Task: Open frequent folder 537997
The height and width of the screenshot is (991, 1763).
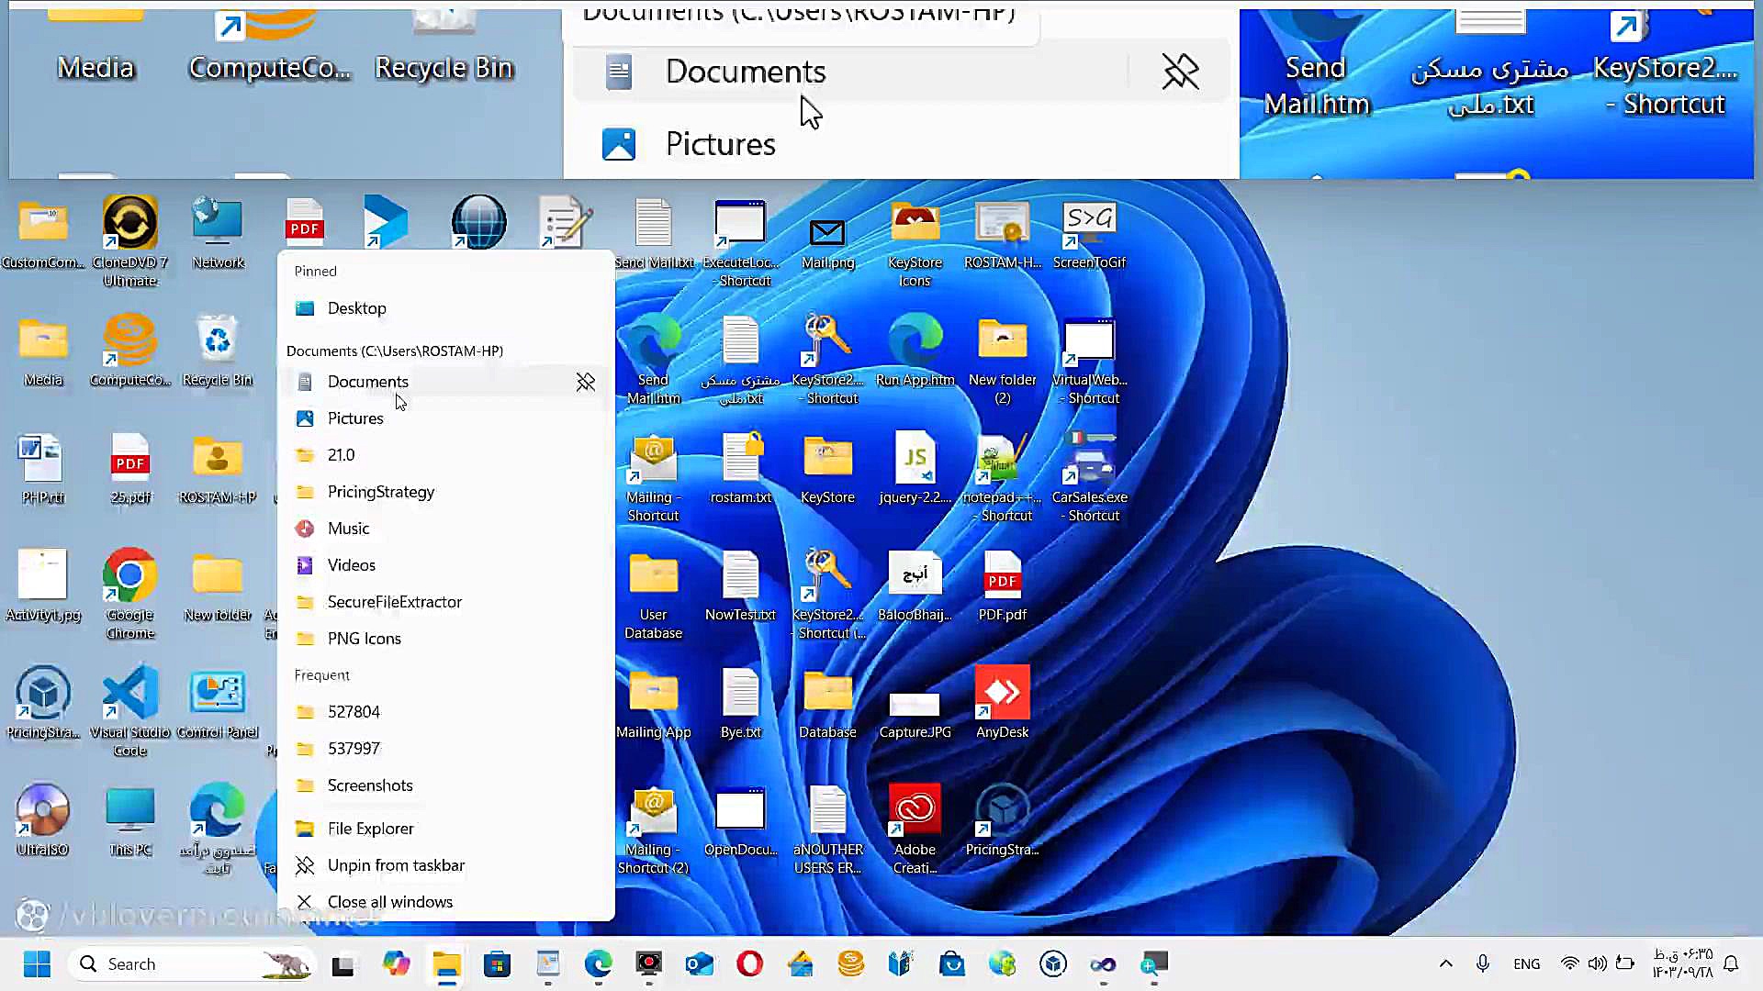Action: [x=446, y=749]
